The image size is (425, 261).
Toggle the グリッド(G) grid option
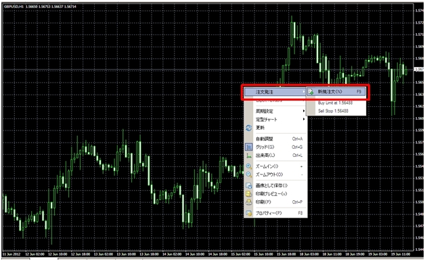[275, 147]
